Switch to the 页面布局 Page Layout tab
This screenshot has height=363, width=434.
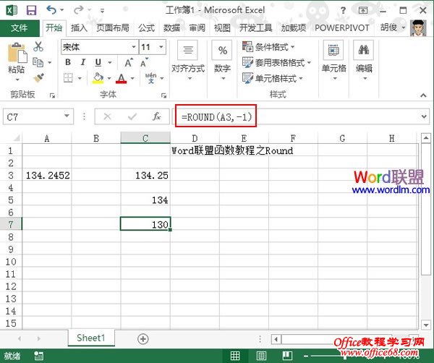(113, 28)
